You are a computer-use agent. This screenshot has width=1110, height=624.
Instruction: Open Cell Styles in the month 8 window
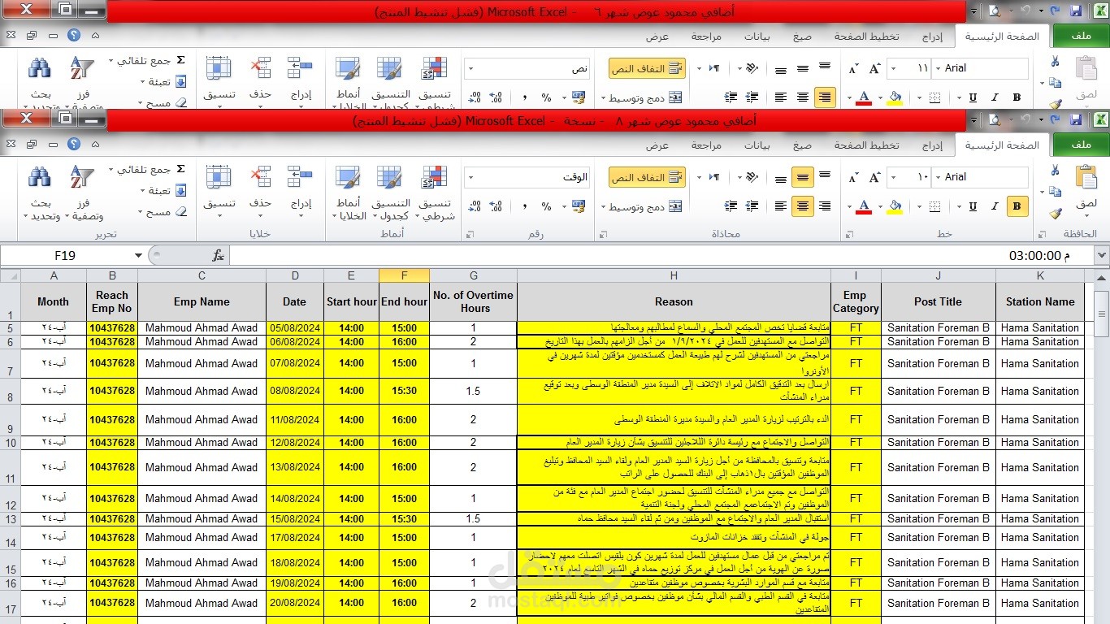[348, 193]
